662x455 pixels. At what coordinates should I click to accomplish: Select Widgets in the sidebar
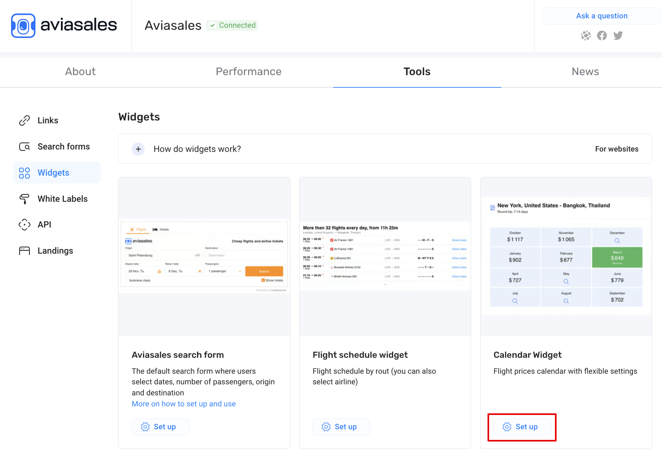point(57,173)
